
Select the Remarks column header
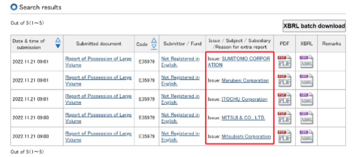tap(332, 43)
